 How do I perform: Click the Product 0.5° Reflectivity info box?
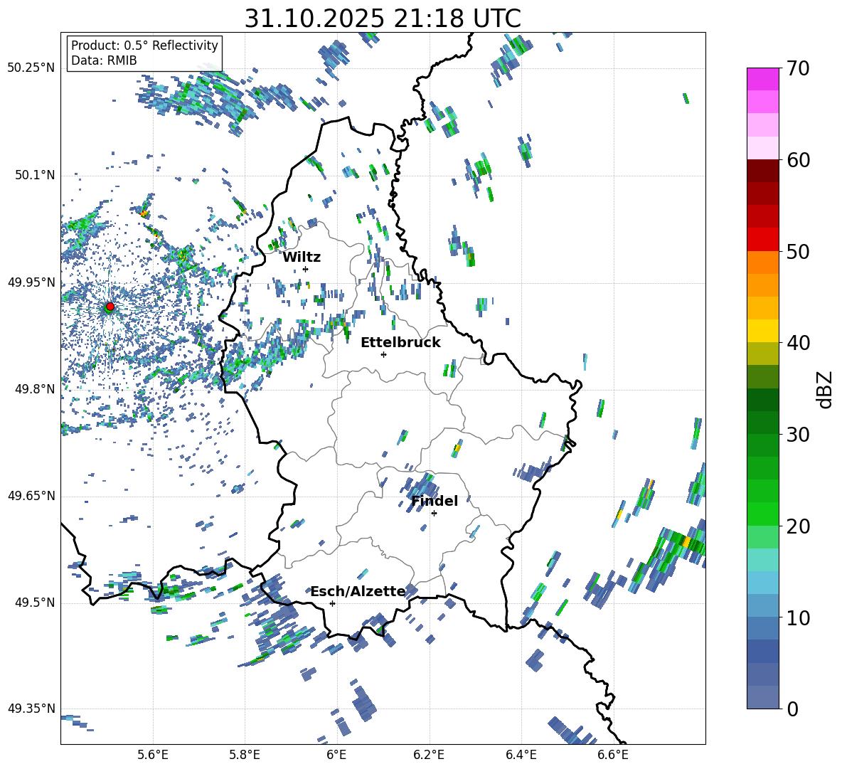click(x=144, y=53)
